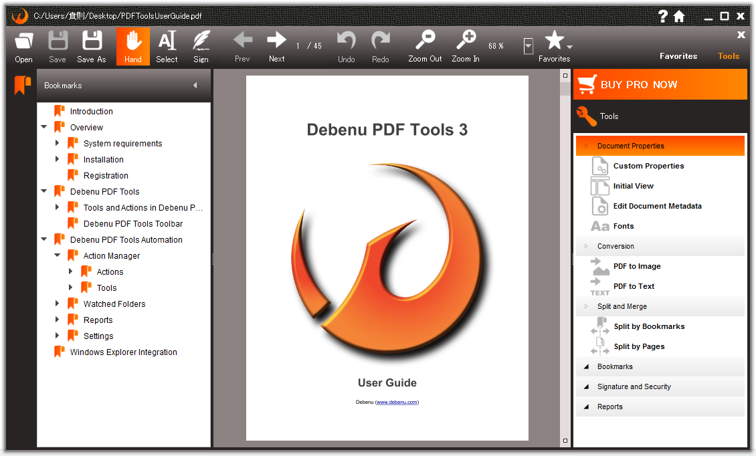Expand the System requirements bookmark
Image resolution: width=756 pixels, height=456 pixels.
(57, 143)
